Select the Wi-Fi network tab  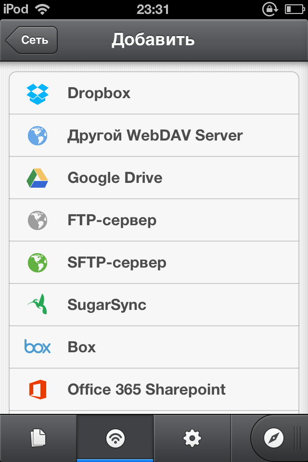click(115, 438)
